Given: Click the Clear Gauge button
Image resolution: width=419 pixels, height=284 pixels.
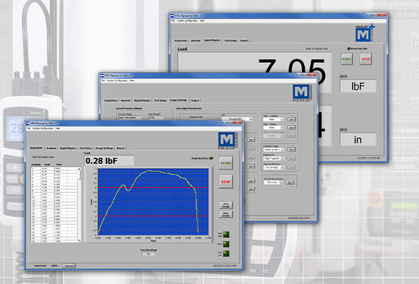Looking at the screenshot, I should click(x=226, y=214).
